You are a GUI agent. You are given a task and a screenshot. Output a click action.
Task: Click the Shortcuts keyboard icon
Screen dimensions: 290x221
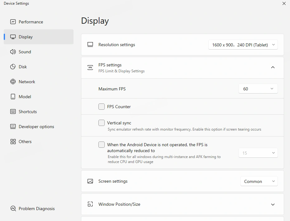click(13, 112)
